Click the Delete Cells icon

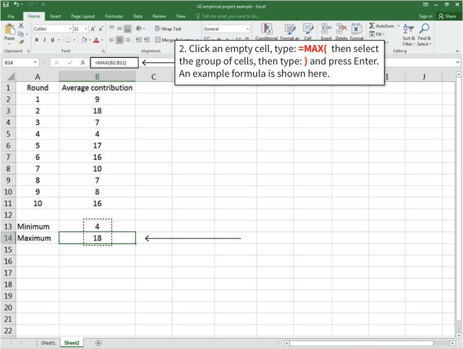(341, 30)
